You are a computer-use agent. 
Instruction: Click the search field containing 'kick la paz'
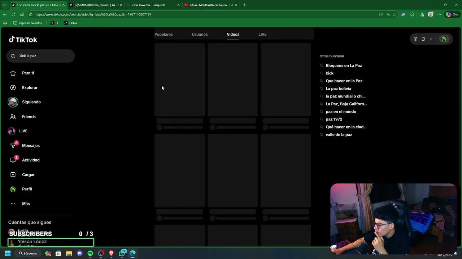click(x=40, y=56)
